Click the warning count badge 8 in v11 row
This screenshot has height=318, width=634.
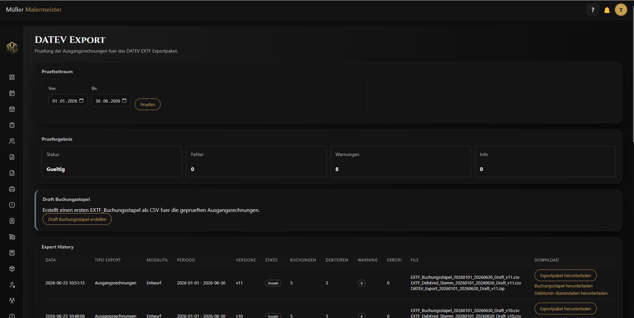(362, 283)
